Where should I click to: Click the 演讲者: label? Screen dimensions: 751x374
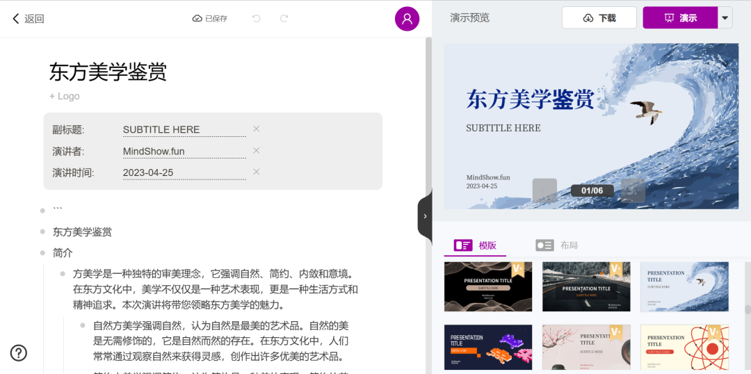68,152
